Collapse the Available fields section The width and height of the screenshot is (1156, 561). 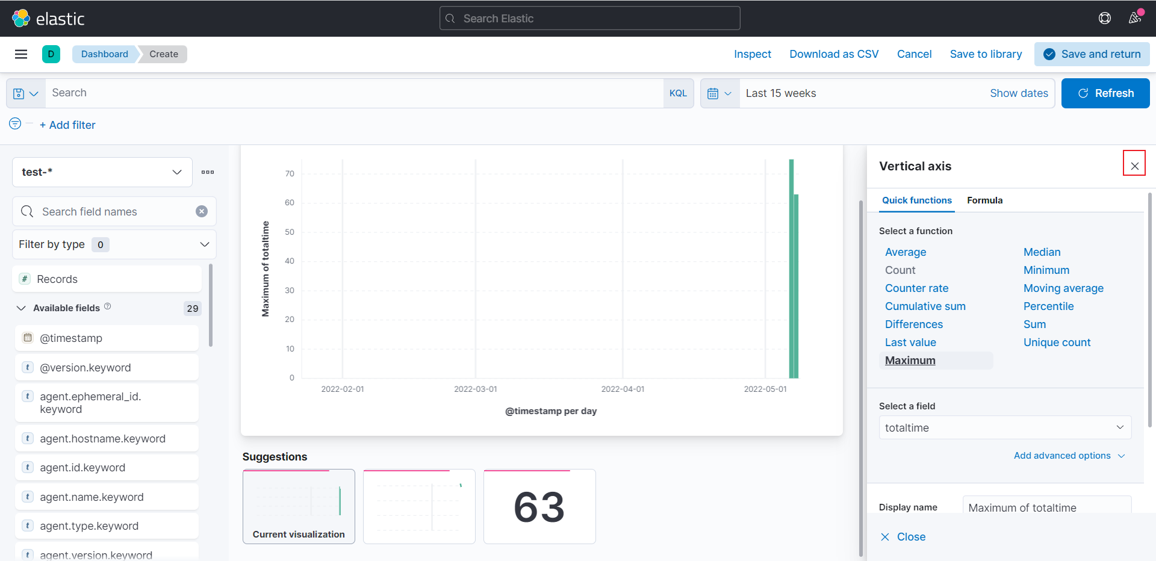click(x=21, y=308)
